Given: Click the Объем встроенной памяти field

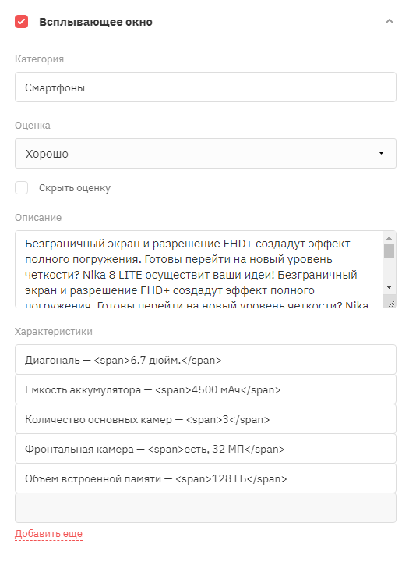Looking at the screenshot, I should (206, 478).
